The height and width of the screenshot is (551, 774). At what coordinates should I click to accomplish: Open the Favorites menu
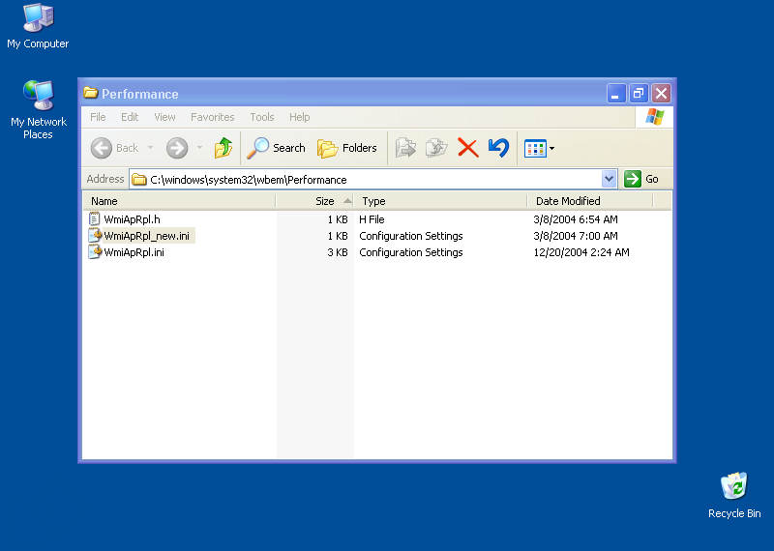click(212, 117)
